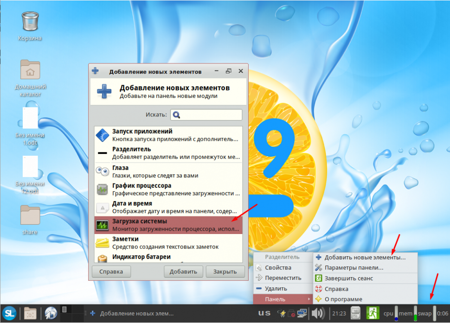Choose 'Добавить новые элементы...' from menu
This screenshot has height=323, width=450.
(365, 257)
